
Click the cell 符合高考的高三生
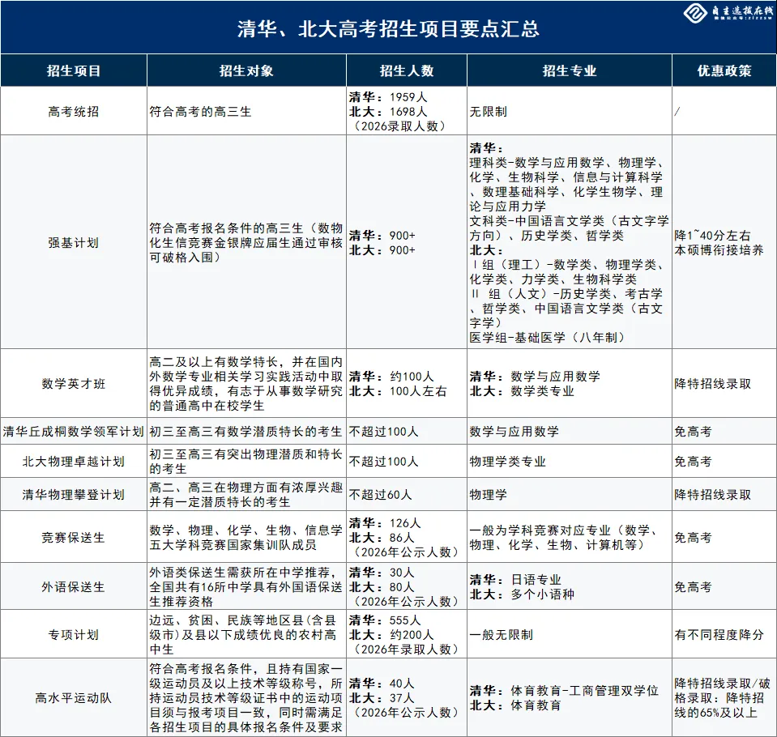tap(247, 111)
